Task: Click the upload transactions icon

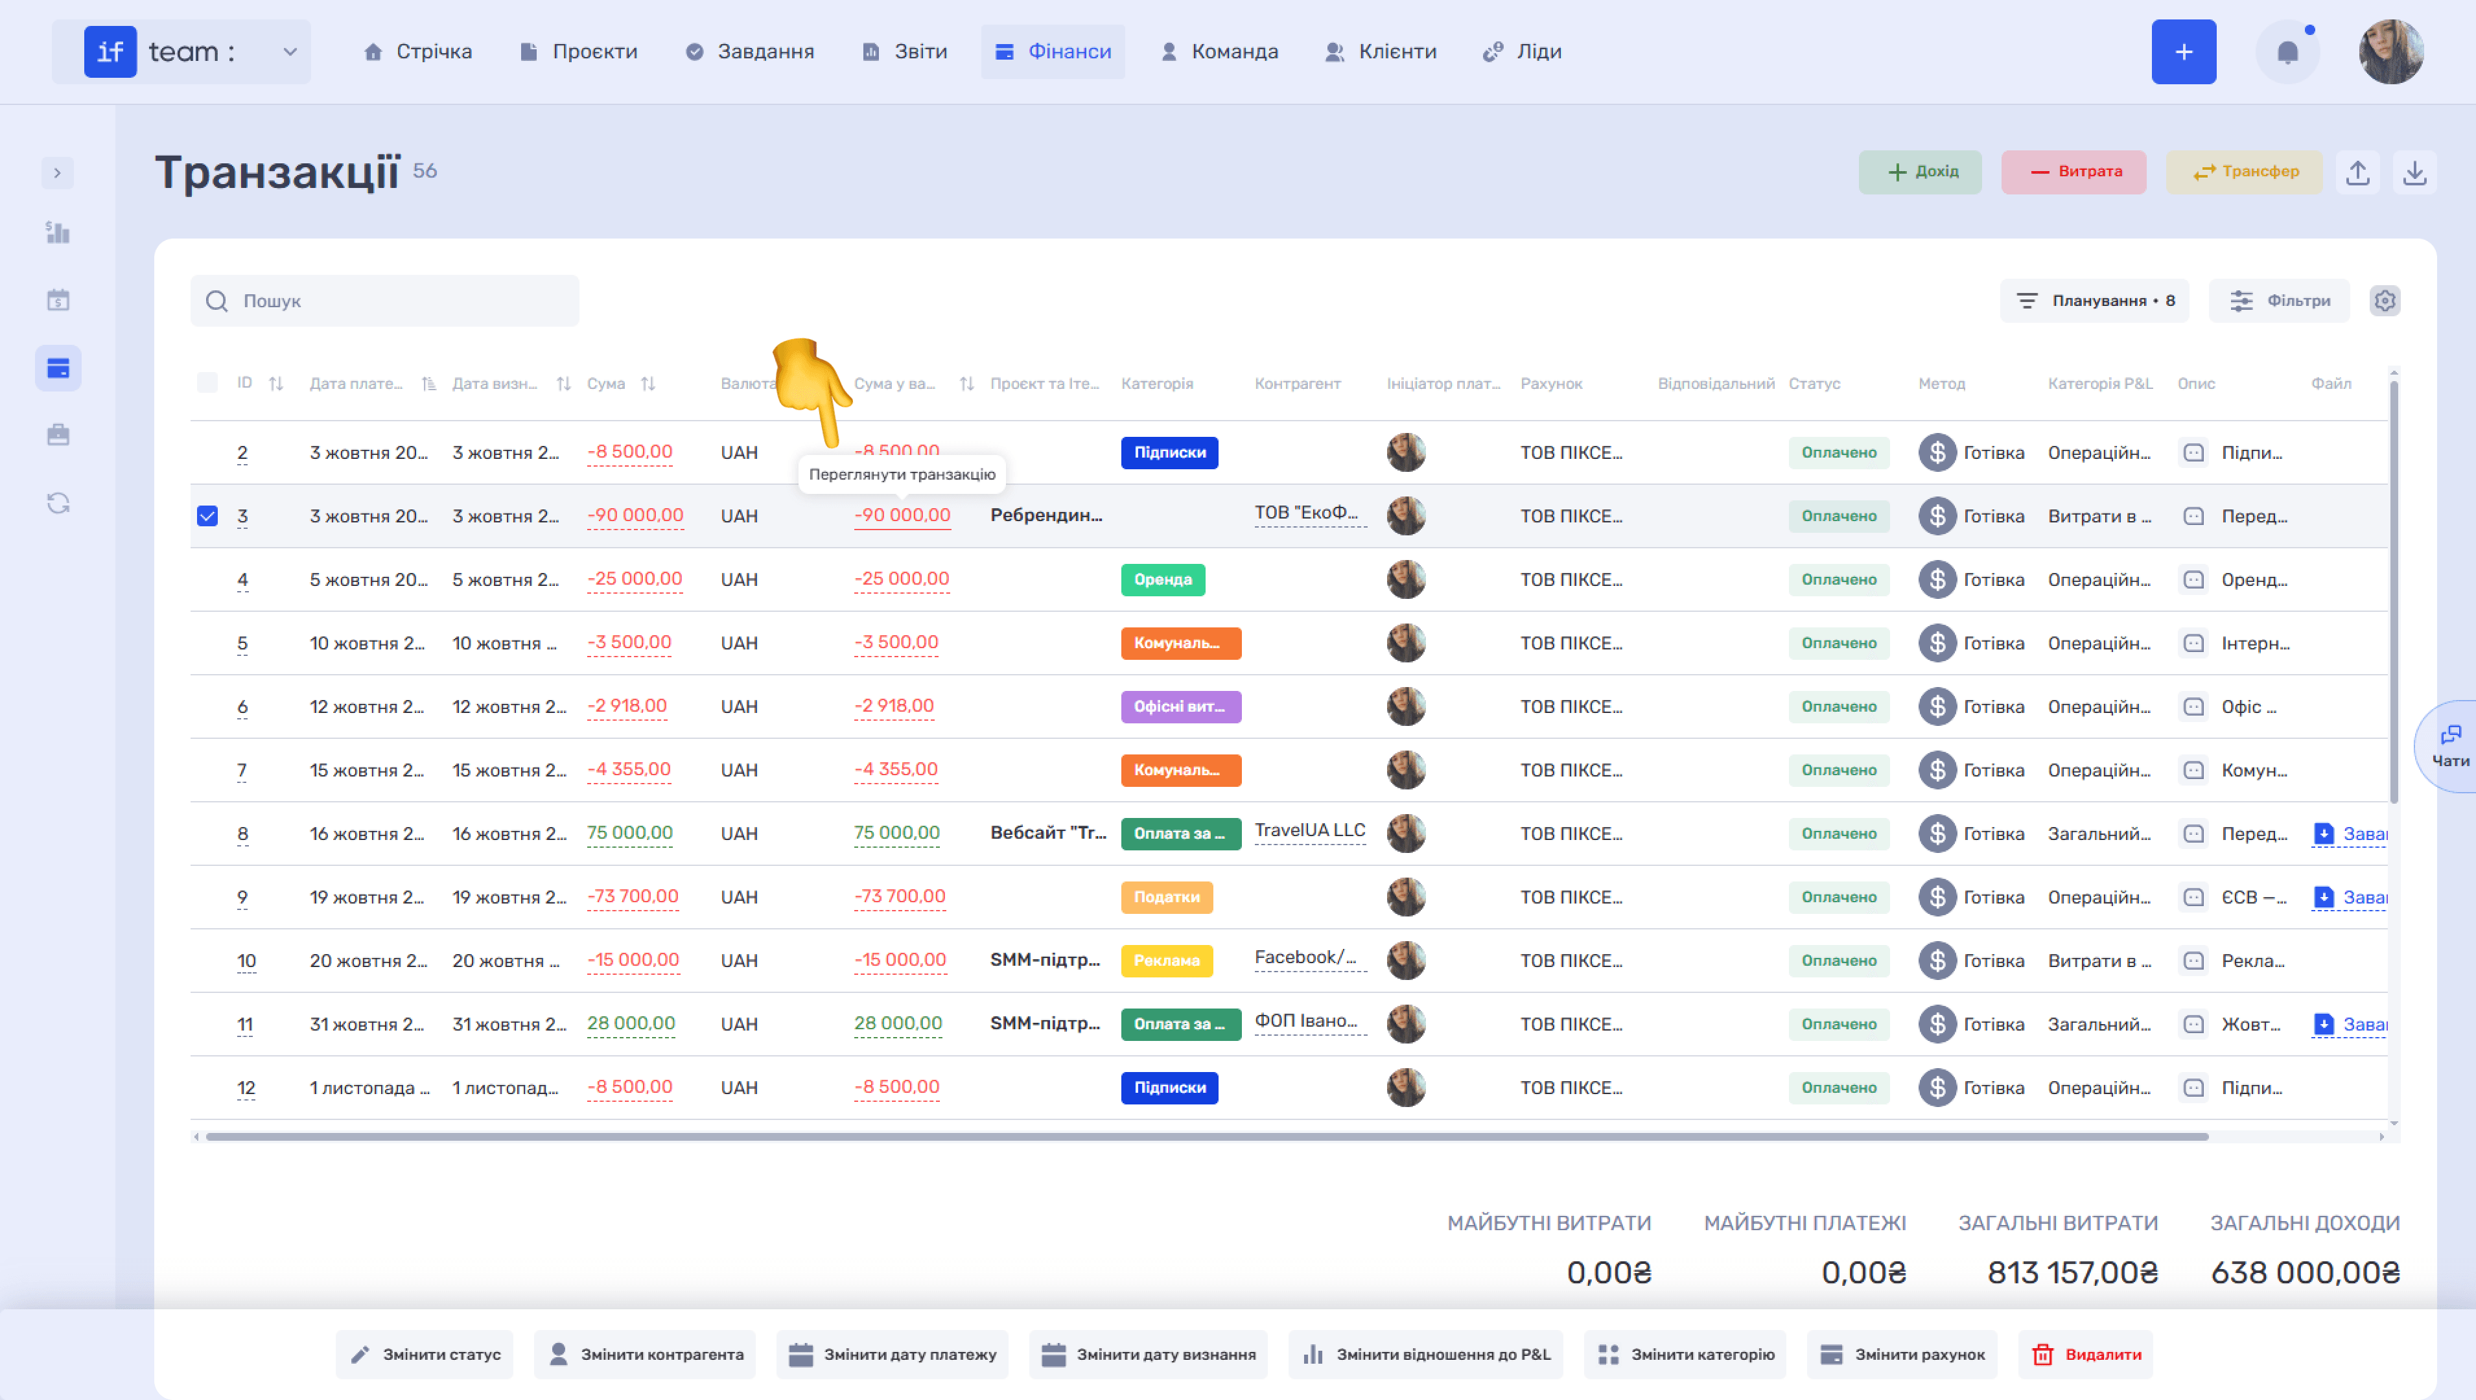Action: tap(2358, 172)
